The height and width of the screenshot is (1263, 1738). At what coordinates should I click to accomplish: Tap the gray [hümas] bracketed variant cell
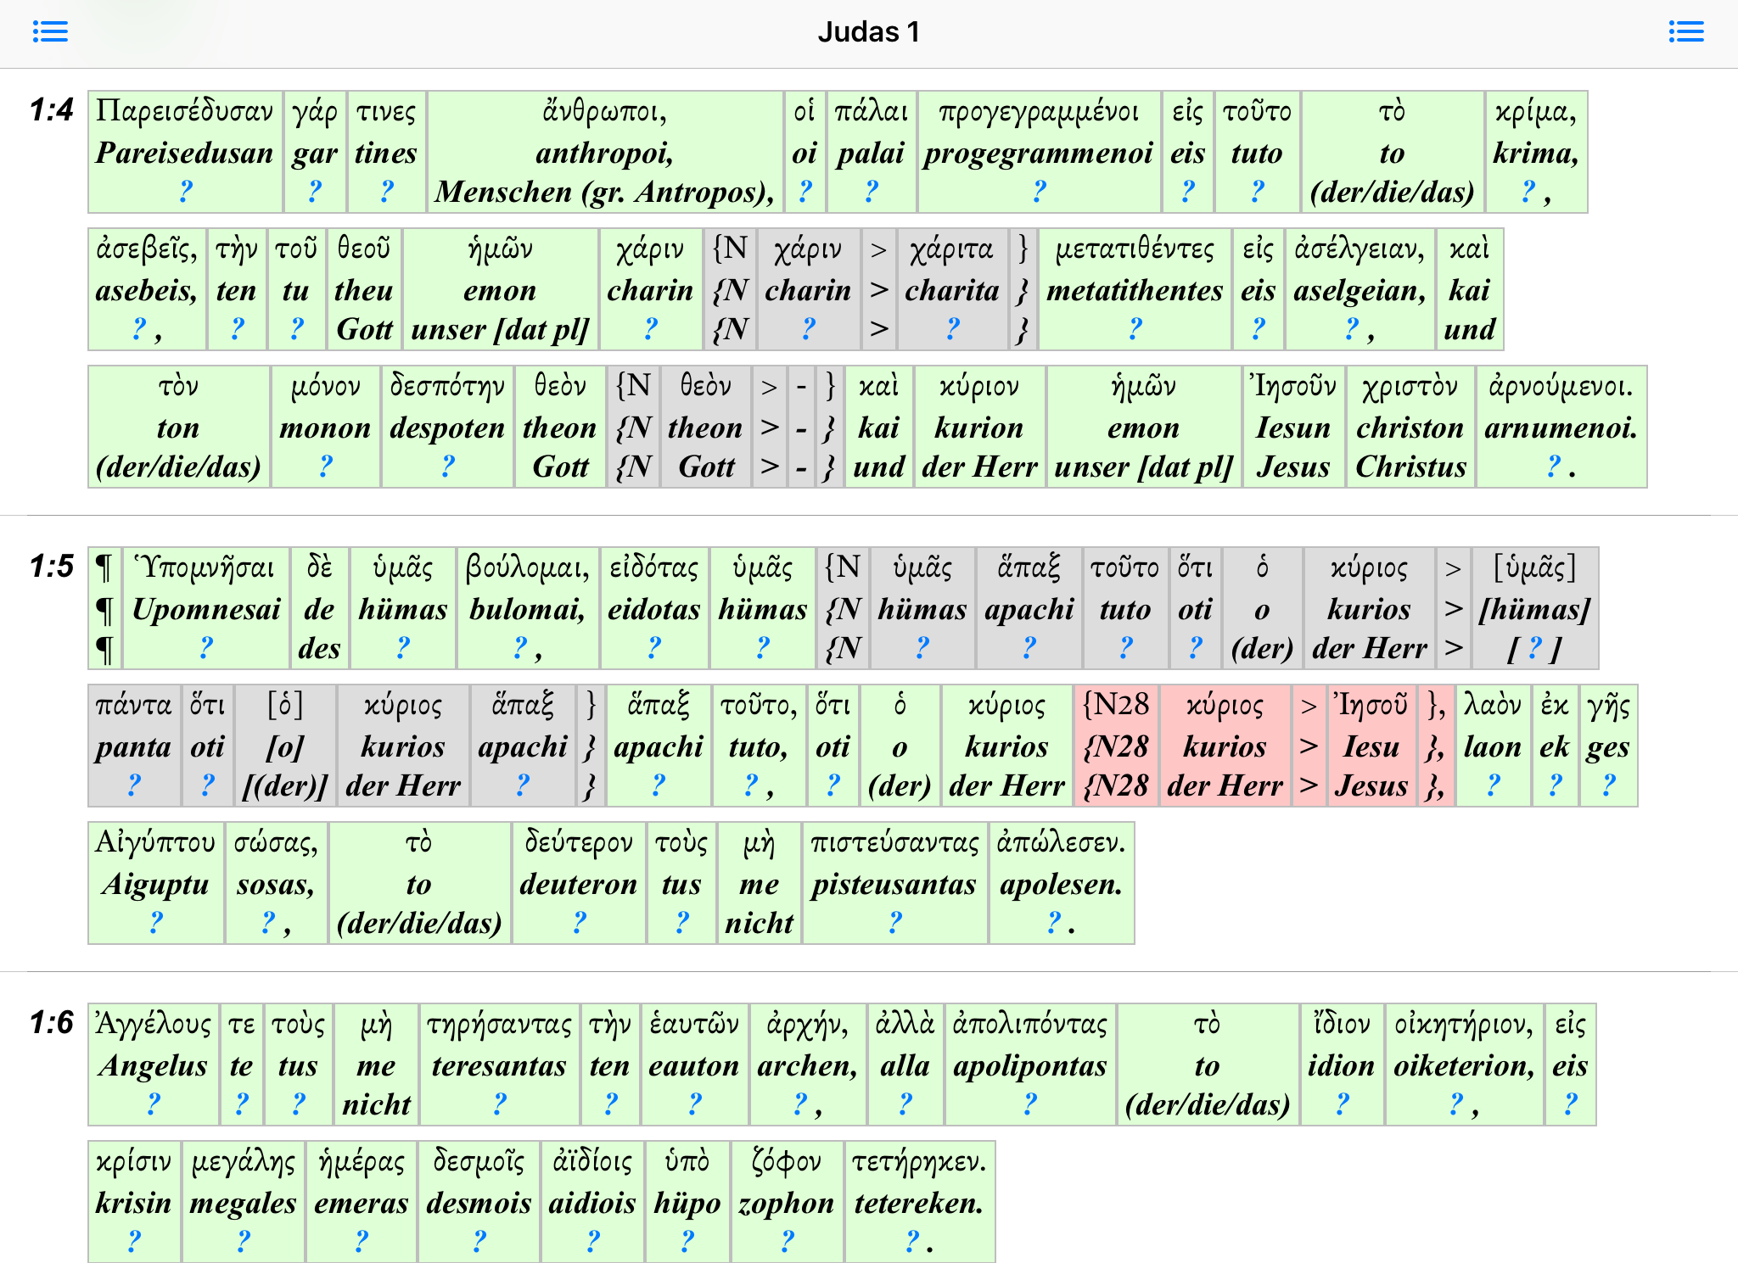tap(1534, 608)
